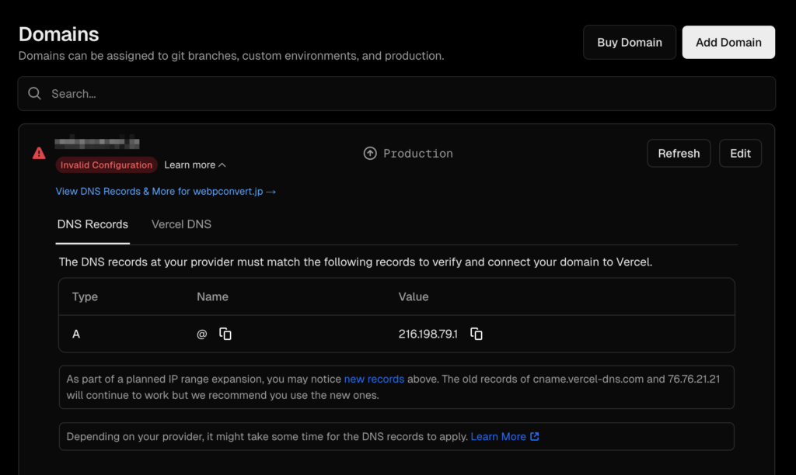
Task: Copy the @ record name
Action: [225, 334]
